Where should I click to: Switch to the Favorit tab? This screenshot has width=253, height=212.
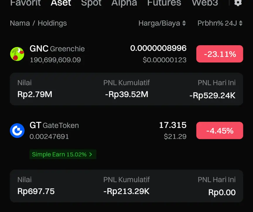pyautogui.click(x=25, y=3)
